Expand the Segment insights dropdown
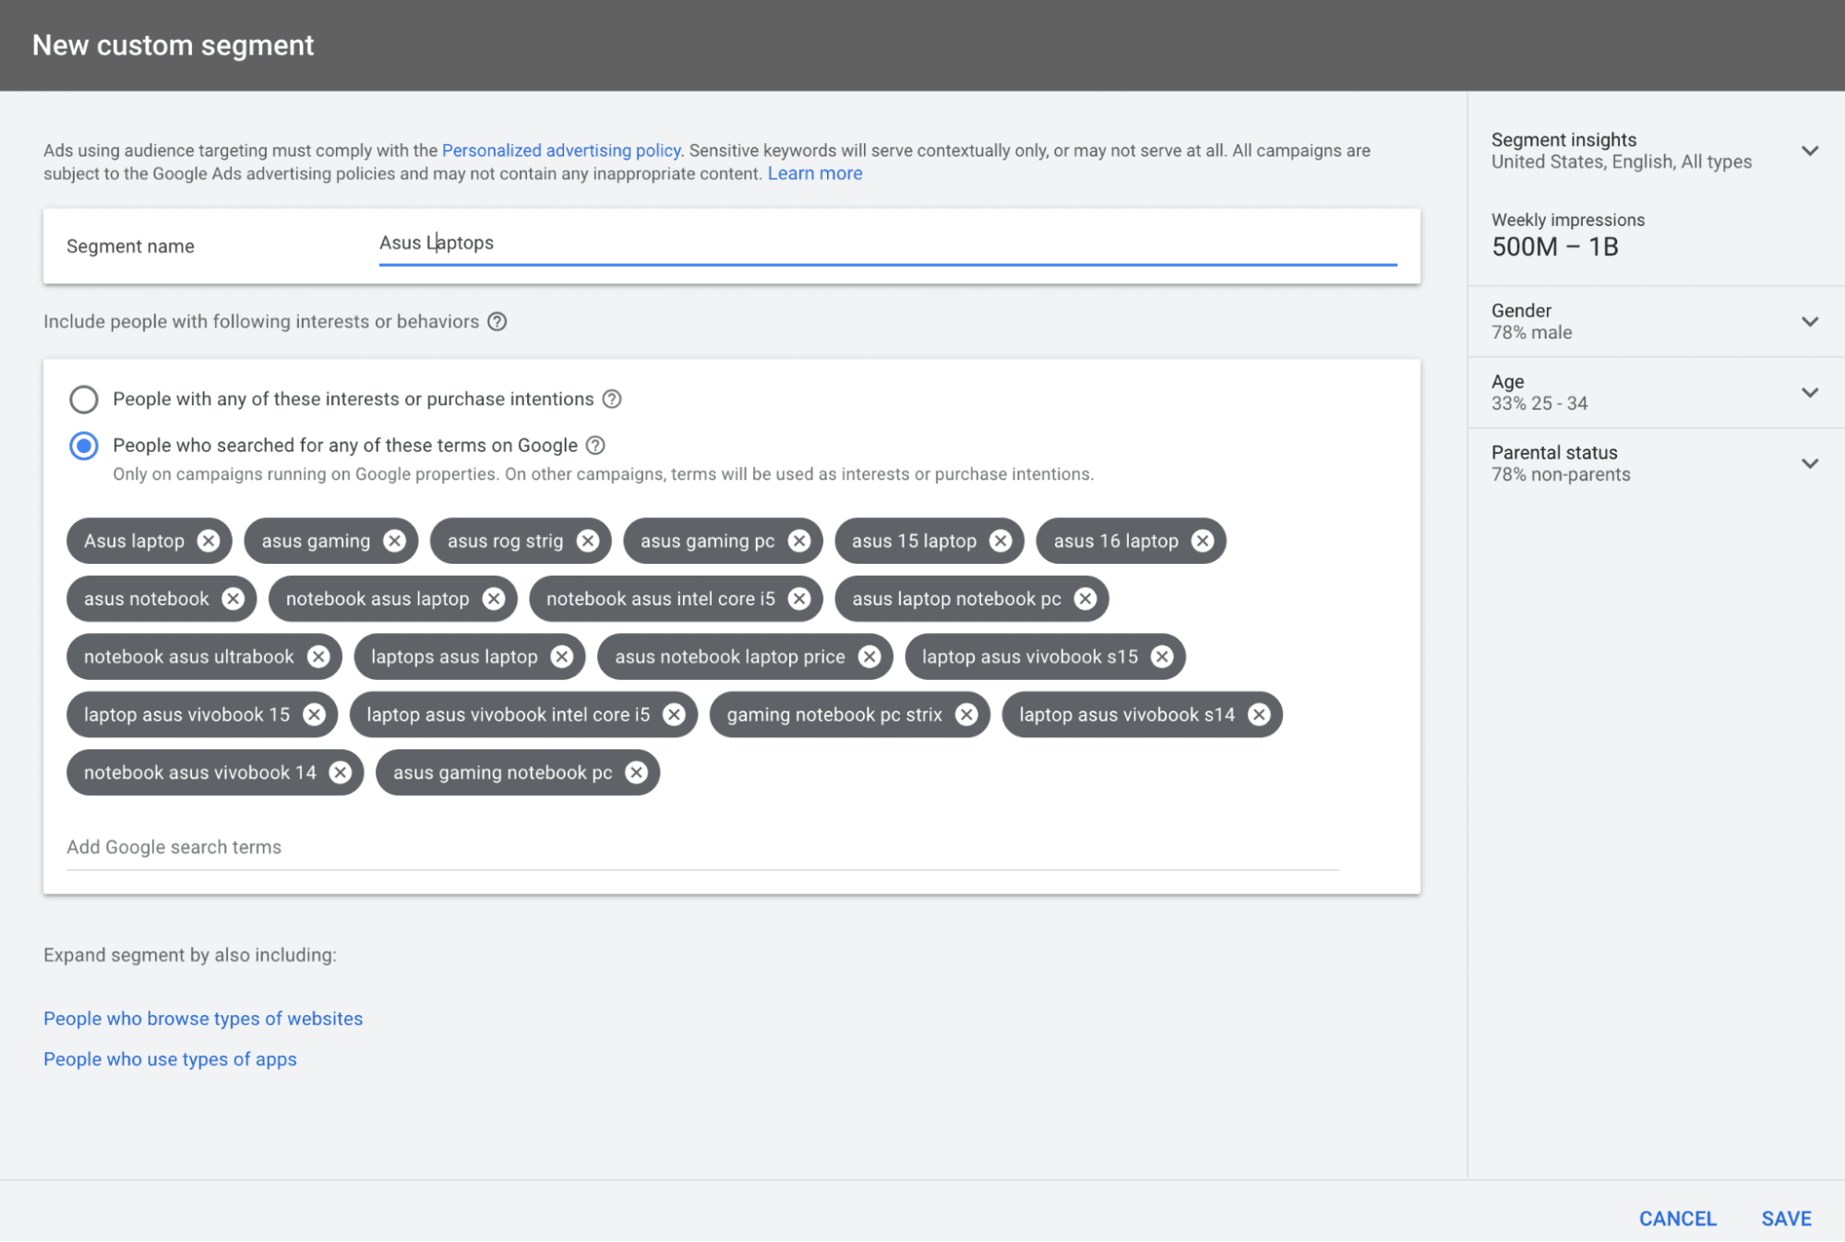The width and height of the screenshot is (1845, 1242). click(x=1810, y=151)
